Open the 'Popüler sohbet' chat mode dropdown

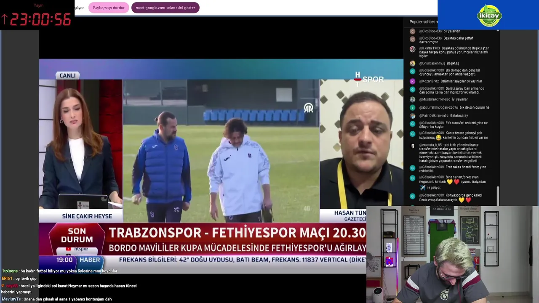tap(423, 21)
